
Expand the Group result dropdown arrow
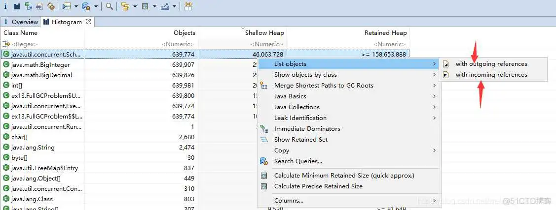[x=134, y=6]
